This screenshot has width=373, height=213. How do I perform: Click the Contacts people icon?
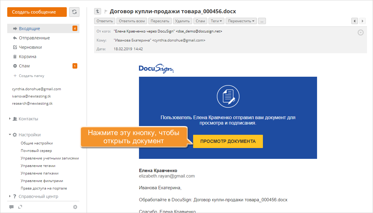(15, 119)
